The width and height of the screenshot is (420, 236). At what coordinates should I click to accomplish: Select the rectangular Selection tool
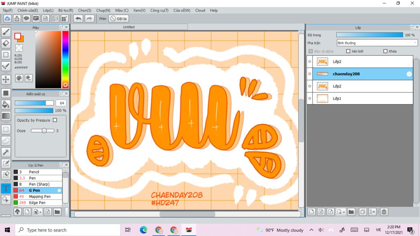(6, 129)
